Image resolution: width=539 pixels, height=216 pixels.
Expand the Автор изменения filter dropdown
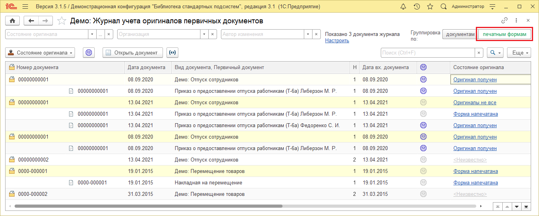308,34
